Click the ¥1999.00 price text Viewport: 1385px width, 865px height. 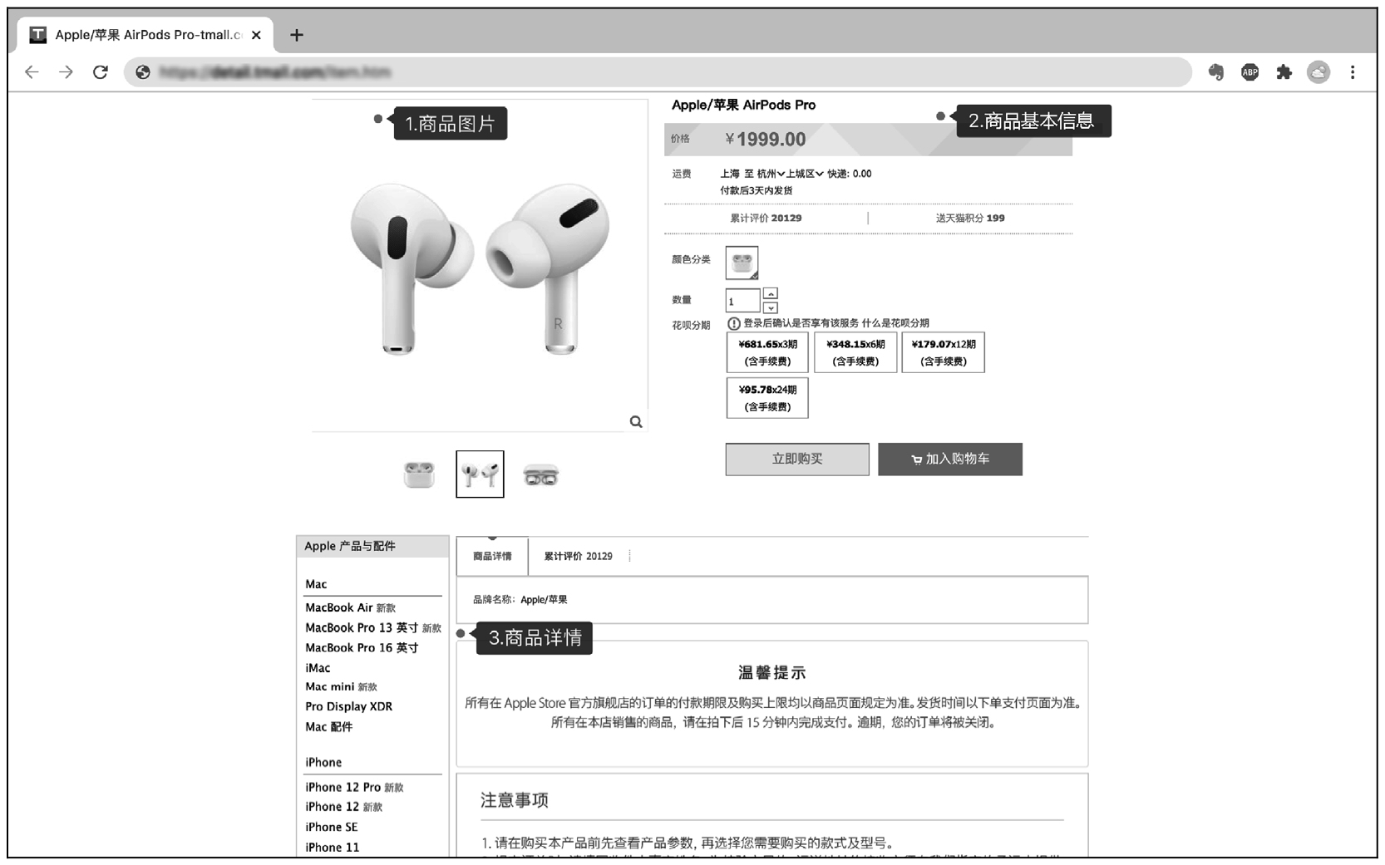(x=766, y=140)
